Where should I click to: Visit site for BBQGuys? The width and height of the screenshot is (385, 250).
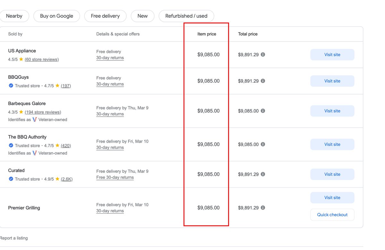click(x=332, y=81)
